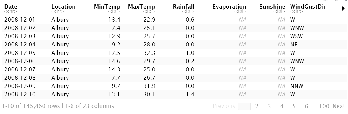Click the Date column header
The height and width of the screenshot is (114, 348).
click(10, 7)
